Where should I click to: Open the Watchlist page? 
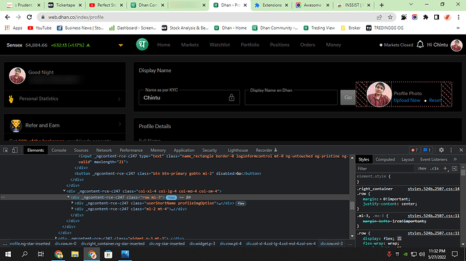pos(219,45)
